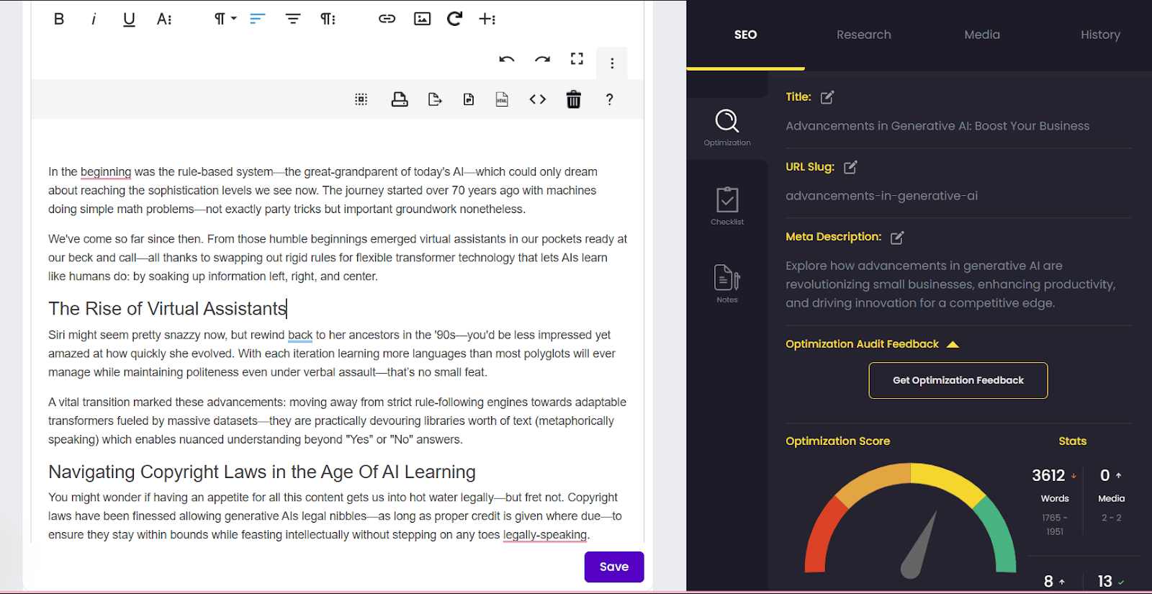1152x594 pixels.
Task: Apply italic formatting to text
Action: point(94,19)
